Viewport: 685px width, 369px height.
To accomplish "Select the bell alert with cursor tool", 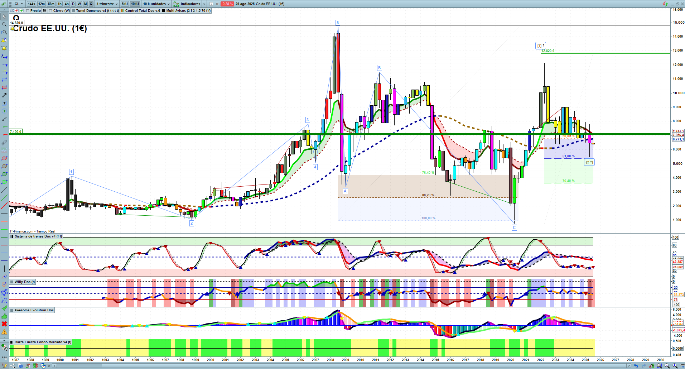I will point(4,40).
